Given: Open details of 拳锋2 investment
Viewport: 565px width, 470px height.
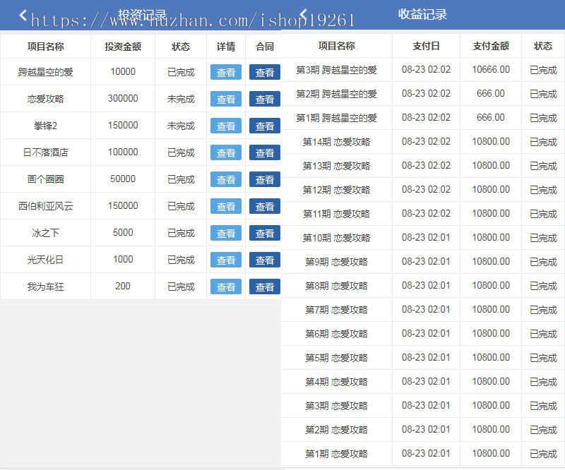Looking at the screenshot, I should [226, 126].
